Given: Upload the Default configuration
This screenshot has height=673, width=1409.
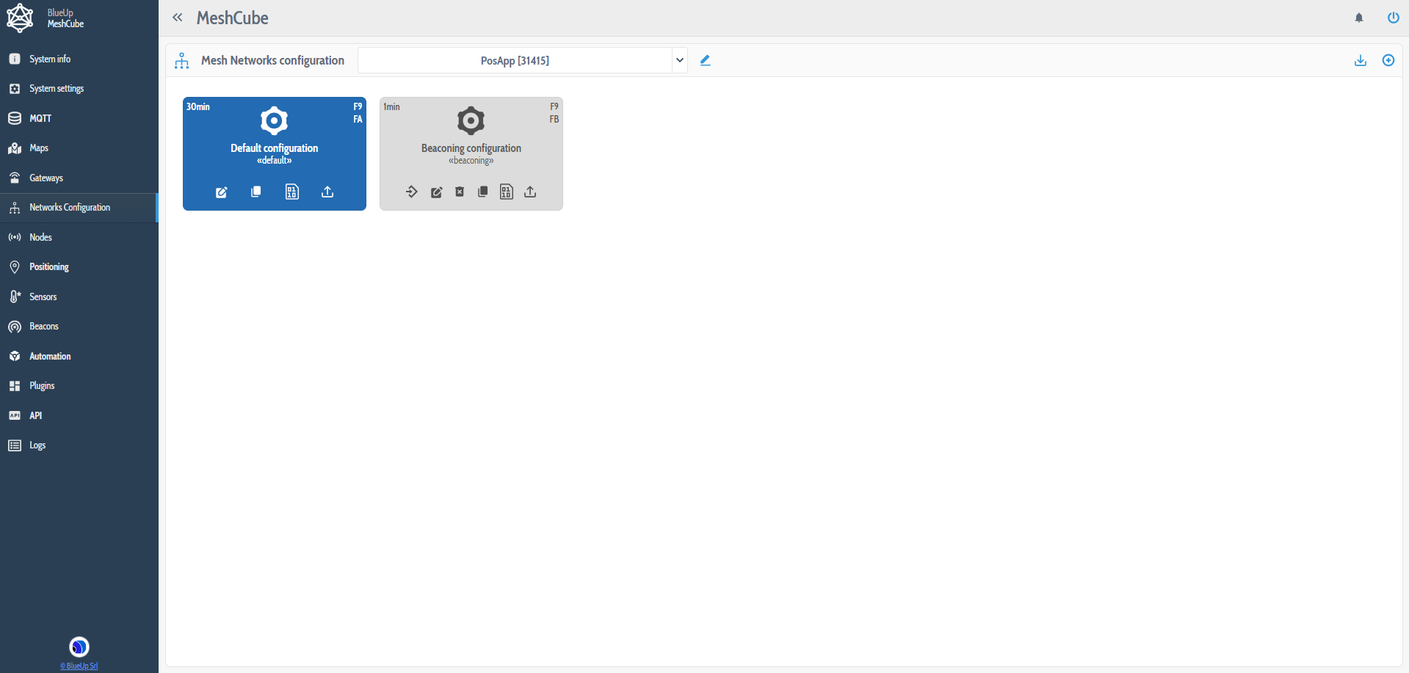Looking at the screenshot, I should tap(327, 192).
